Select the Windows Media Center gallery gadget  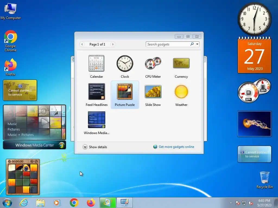click(96, 123)
